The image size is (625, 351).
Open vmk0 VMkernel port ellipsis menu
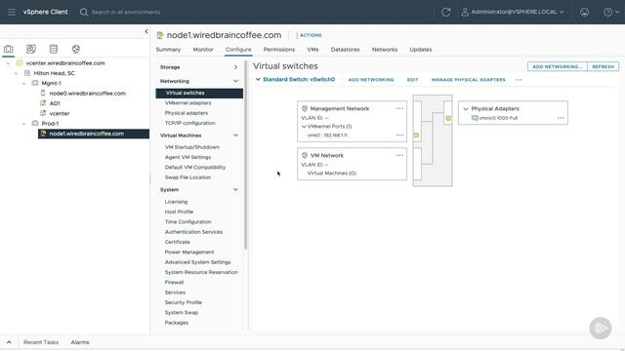pyautogui.click(x=399, y=136)
